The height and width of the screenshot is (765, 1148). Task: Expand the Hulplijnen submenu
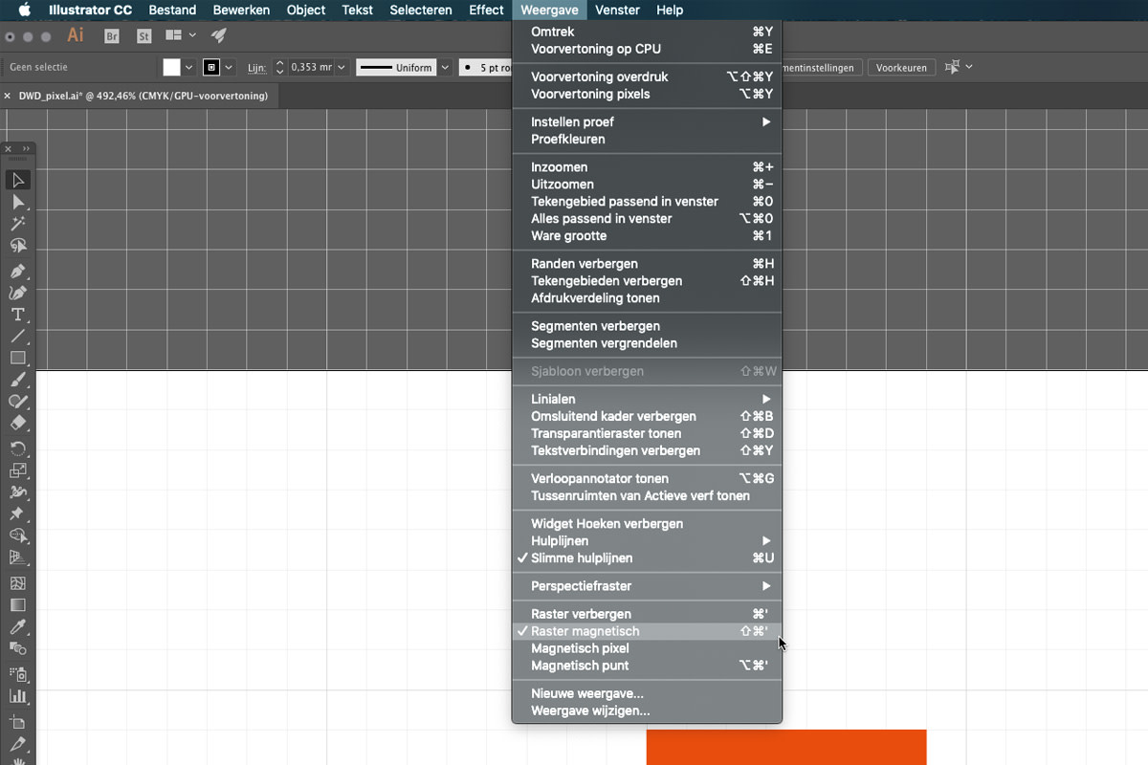click(648, 540)
